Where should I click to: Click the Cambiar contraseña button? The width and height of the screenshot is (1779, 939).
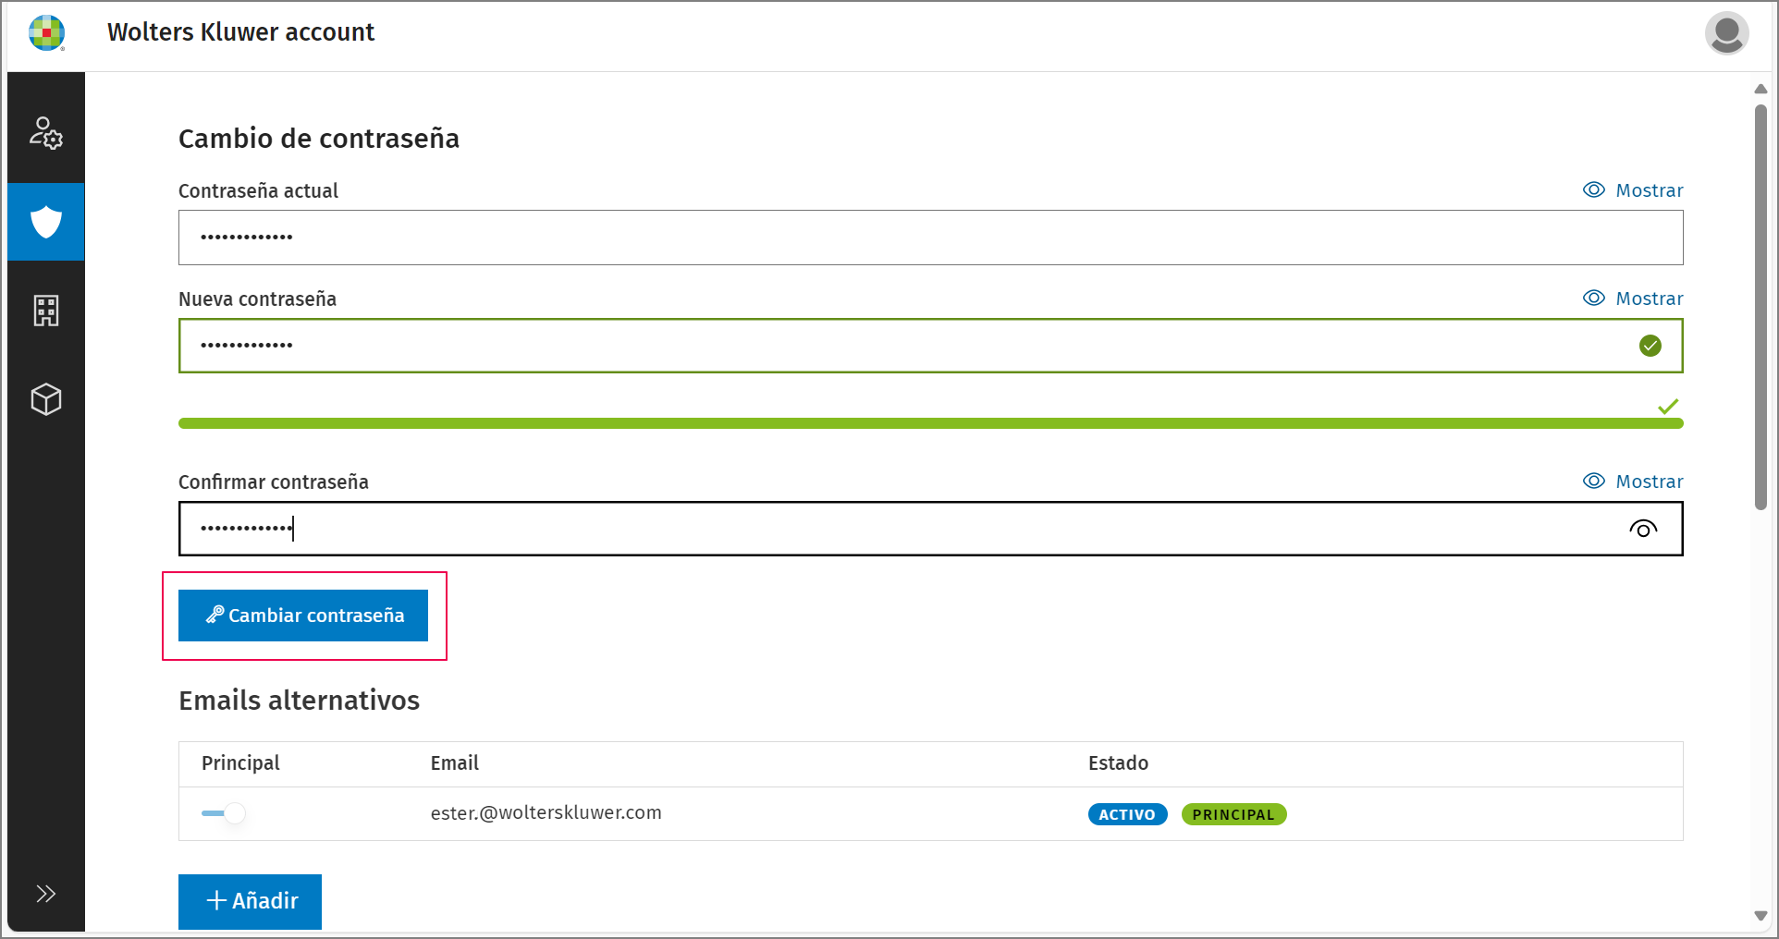[x=303, y=616]
